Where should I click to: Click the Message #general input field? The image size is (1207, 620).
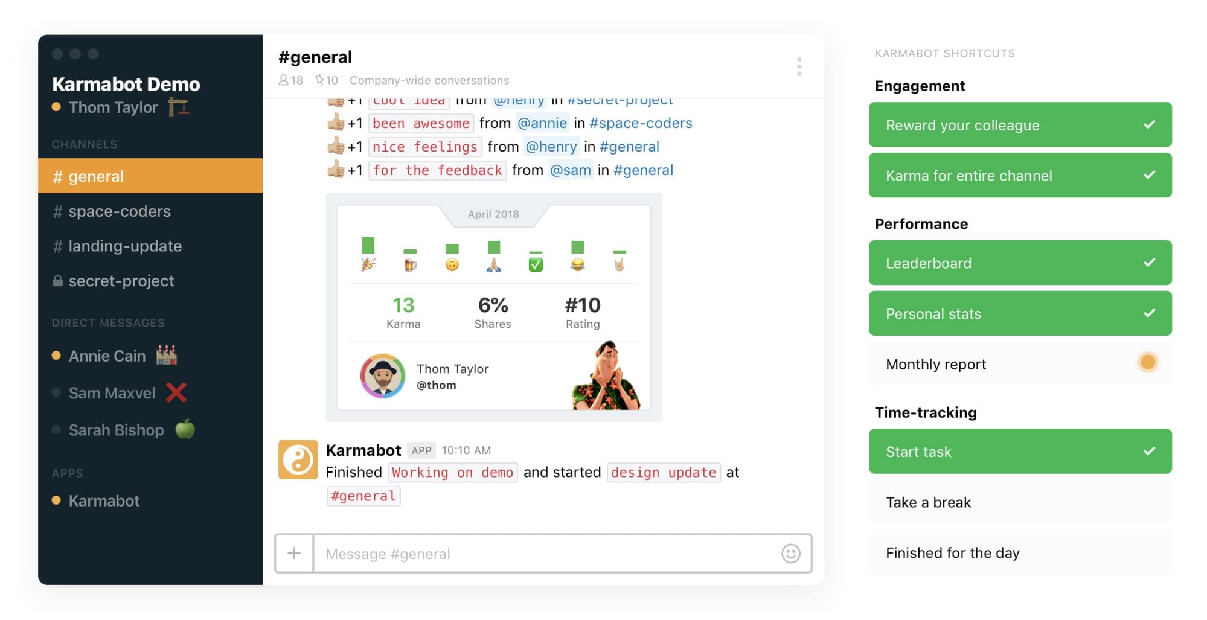point(543,553)
